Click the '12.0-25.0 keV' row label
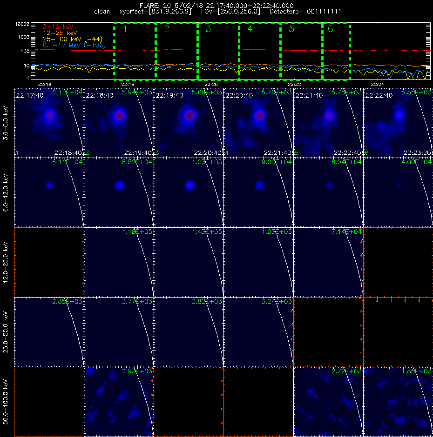Screen dimensions: 433x437 point(6,263)
